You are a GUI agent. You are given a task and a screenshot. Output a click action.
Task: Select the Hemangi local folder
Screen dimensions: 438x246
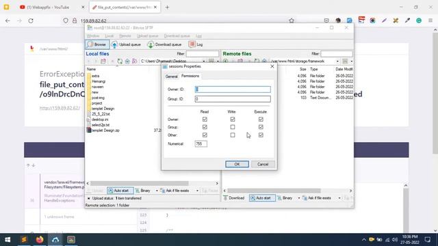pos(96,81)
